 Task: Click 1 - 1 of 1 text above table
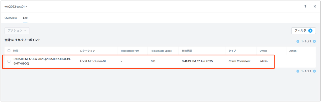(306, 41)
